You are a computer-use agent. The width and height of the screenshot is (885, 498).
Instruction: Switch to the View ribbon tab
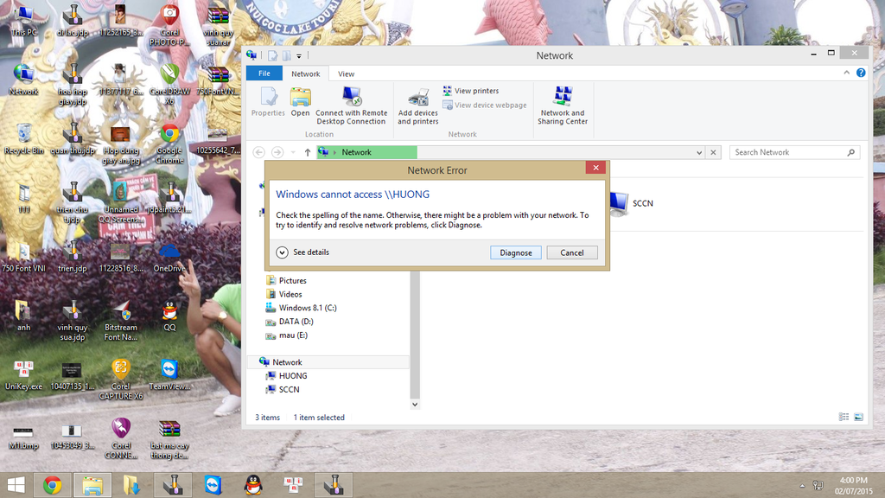(x=346, y=73)
